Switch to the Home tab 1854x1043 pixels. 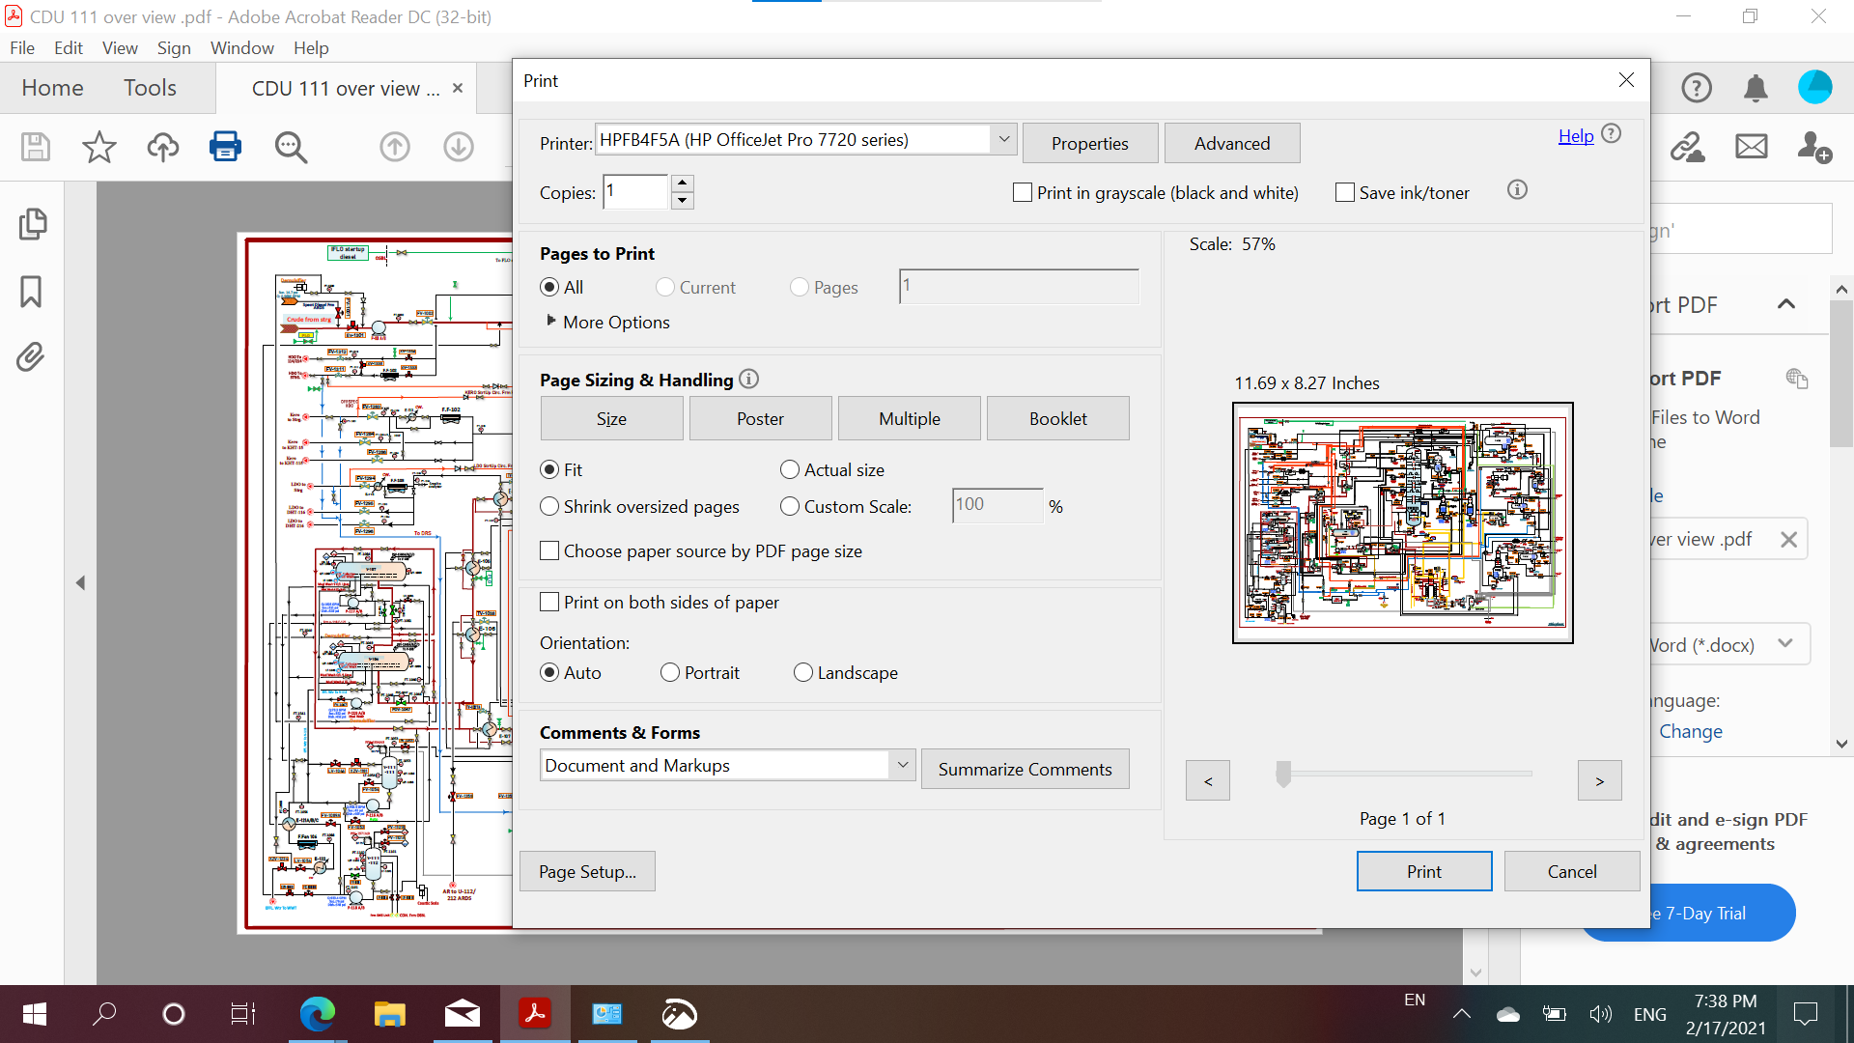click(52, 88)
